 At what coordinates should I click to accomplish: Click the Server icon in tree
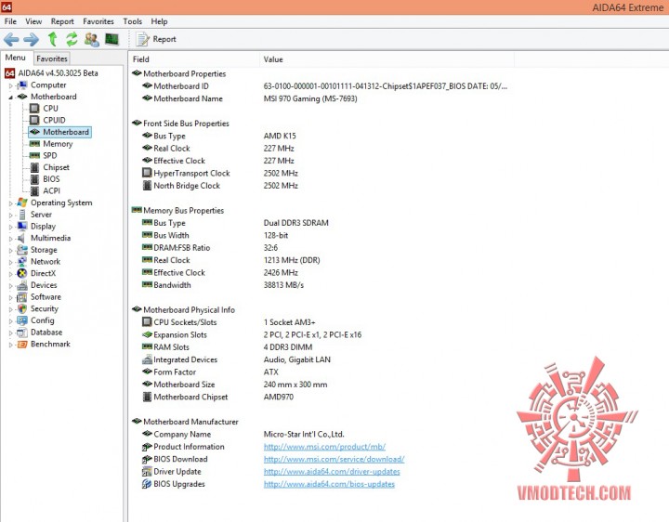22,215
